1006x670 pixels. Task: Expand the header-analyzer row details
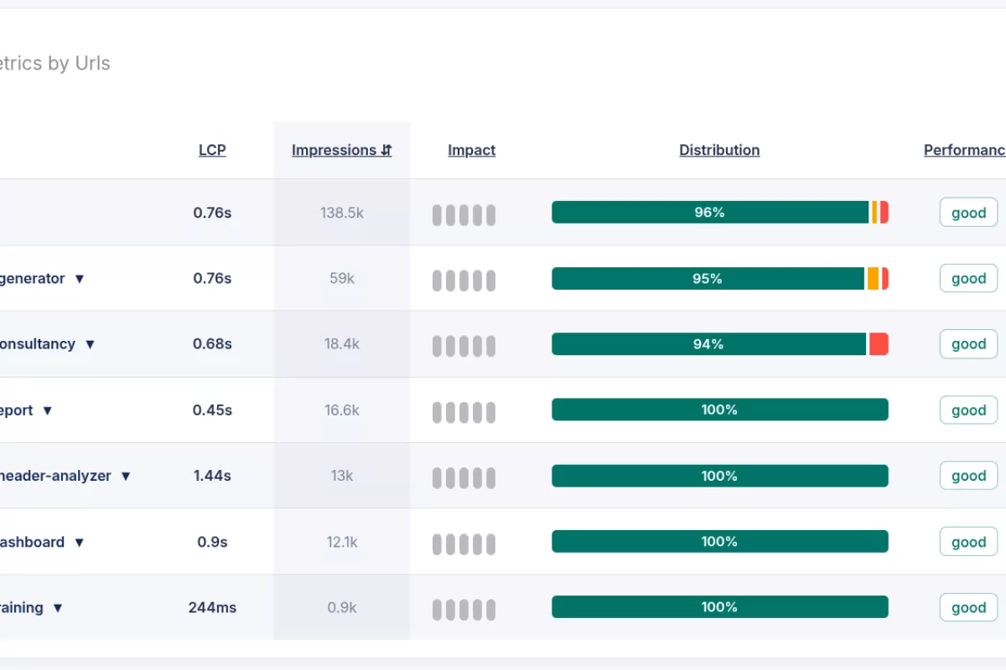(126, 476)
